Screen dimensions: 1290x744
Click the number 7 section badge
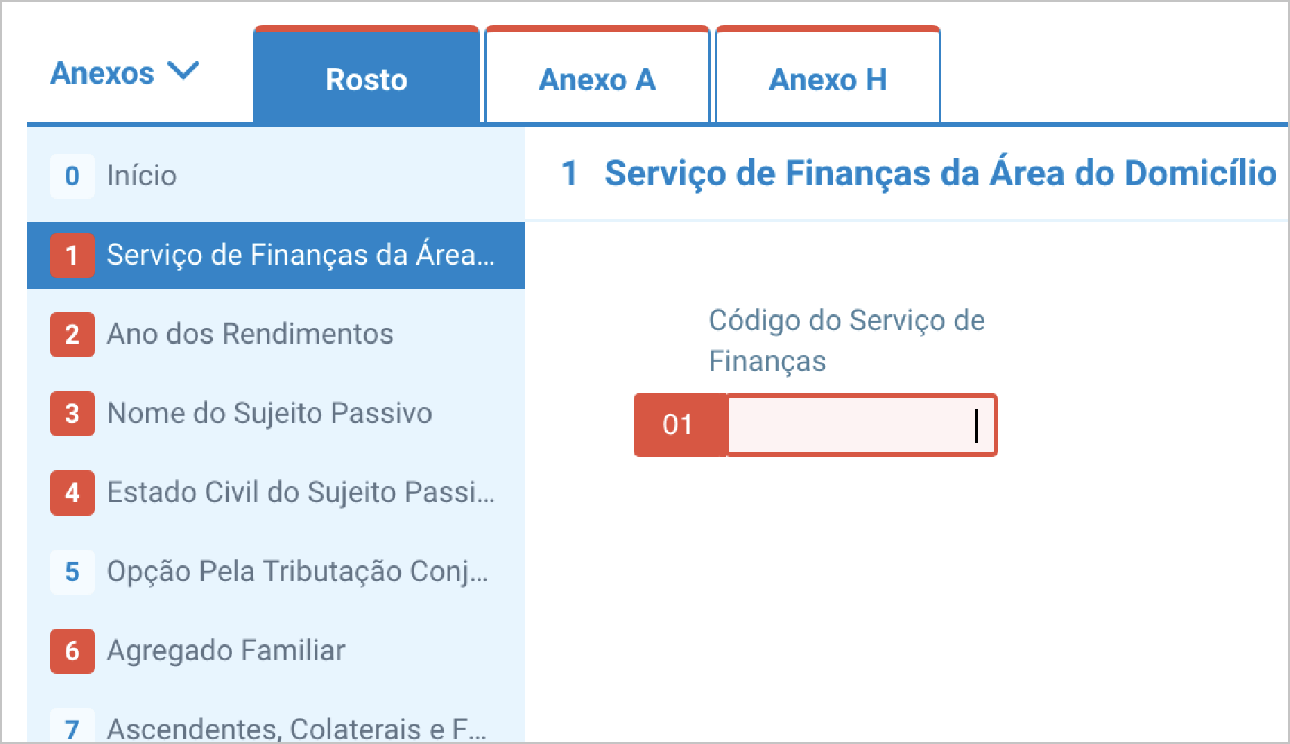point(72,728)
